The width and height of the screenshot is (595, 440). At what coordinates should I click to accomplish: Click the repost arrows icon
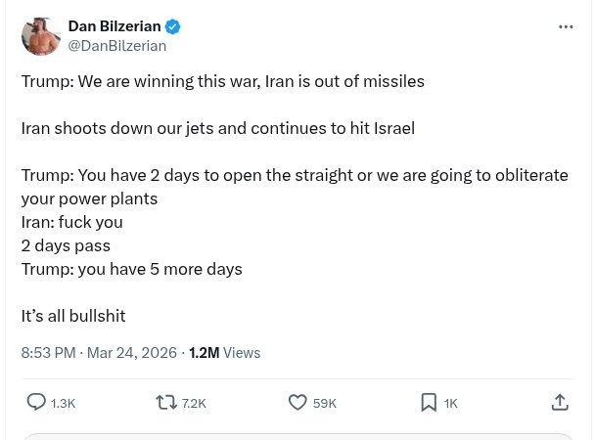[166, 402]
